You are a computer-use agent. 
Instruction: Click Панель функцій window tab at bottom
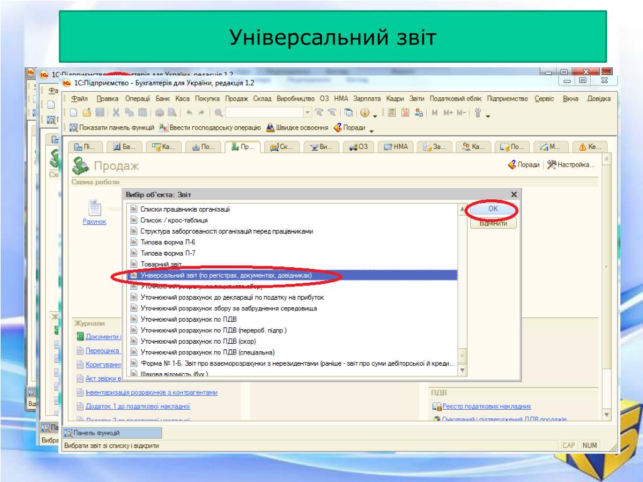click(113, 433)
